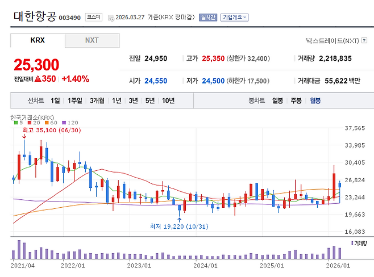
Task: Switch to the NXT tab
Action: pyautogui.click(x=92, y=40)
